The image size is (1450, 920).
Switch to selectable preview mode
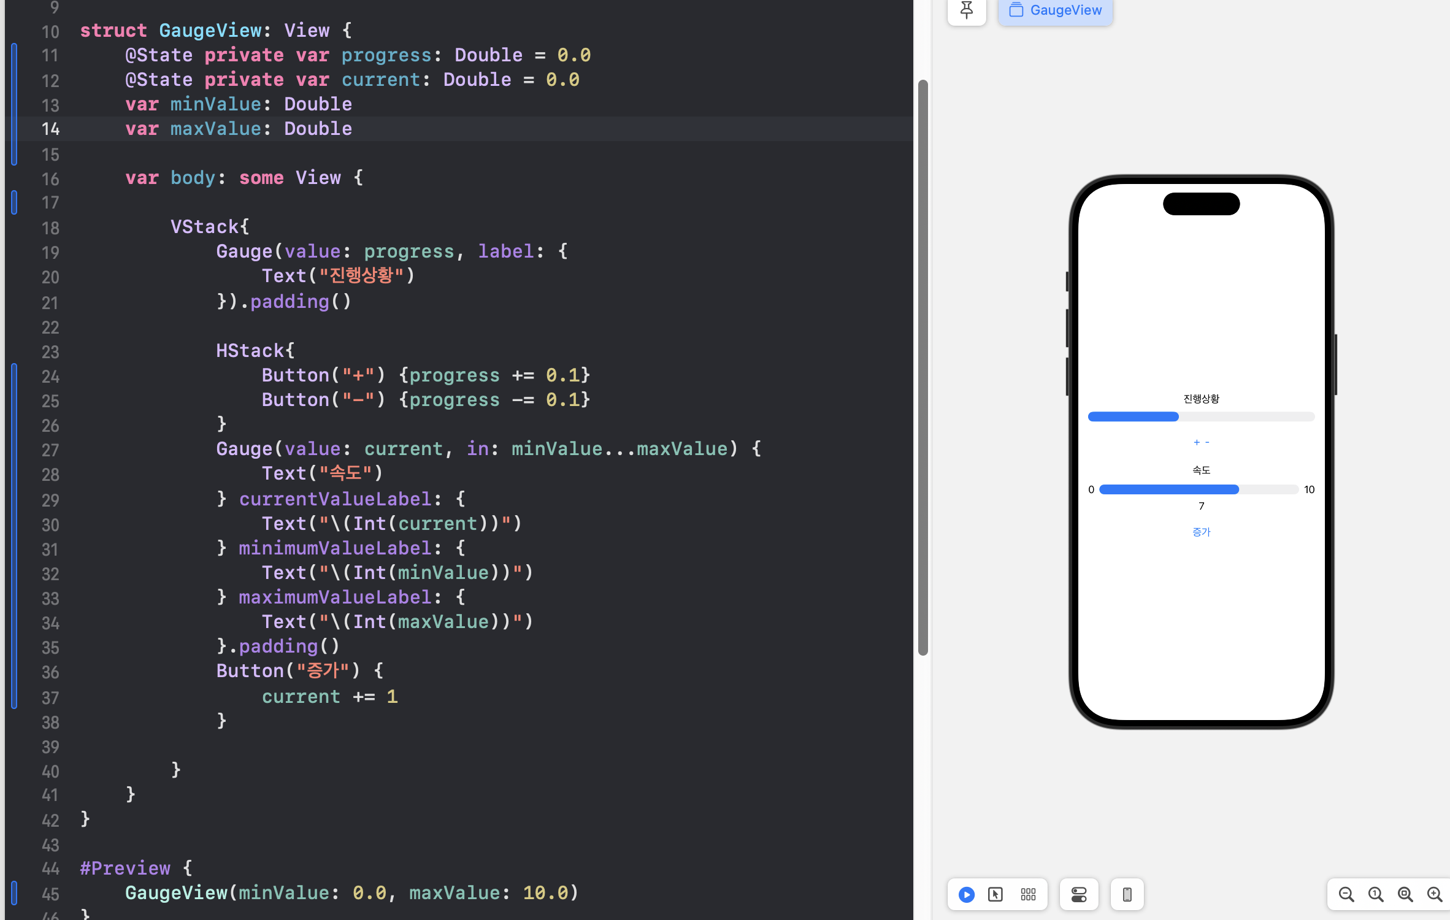tap(995, 894)
